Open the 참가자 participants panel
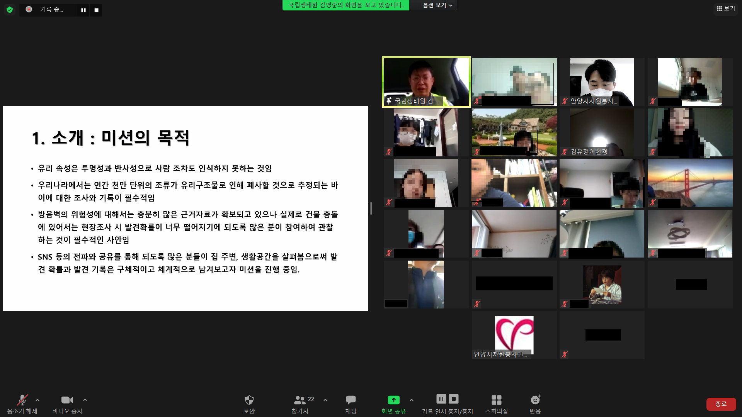742x417 pixels. click(300, 404)
